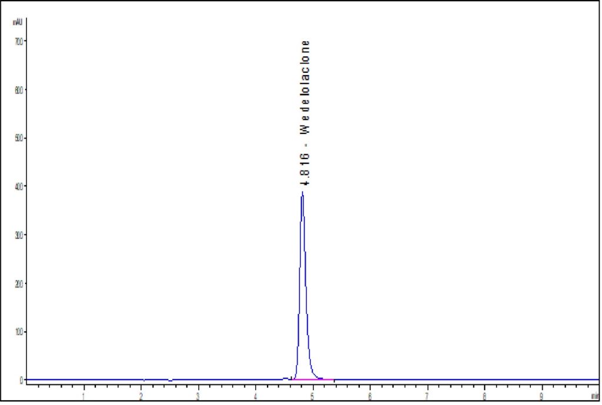Image resolution: width=602 pixels, height=405 pixels.
Task: Click the 700 mark on the y-axis
Action: coord(19,41)
